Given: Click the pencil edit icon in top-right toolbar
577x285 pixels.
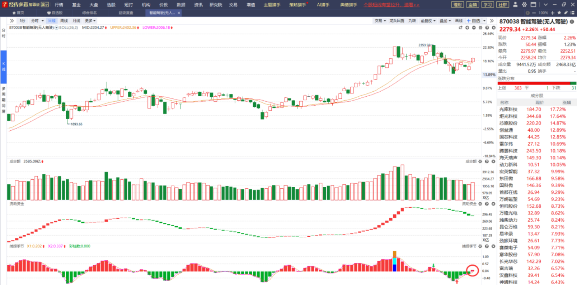Looking at the screenshot, I should pos(565,13).
